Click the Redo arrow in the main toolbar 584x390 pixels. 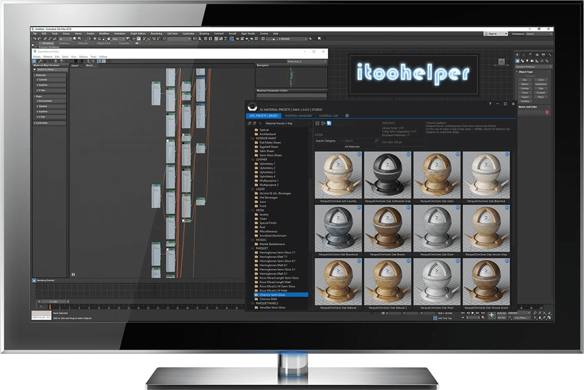click(39, 38)
